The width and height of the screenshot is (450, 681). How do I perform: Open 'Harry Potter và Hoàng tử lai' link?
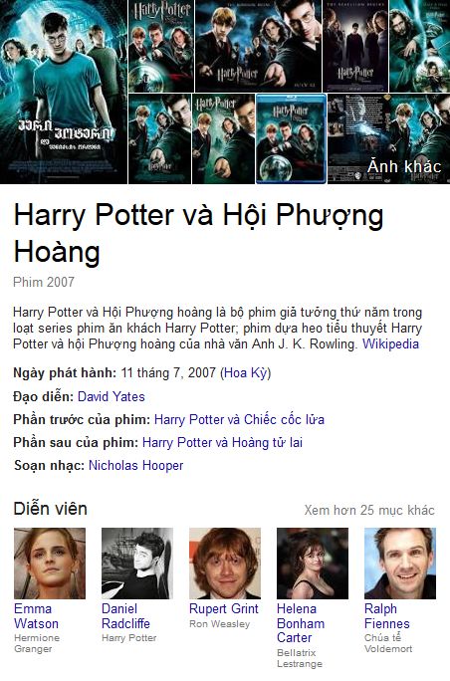pyautogui.click(x=222, y=443)
